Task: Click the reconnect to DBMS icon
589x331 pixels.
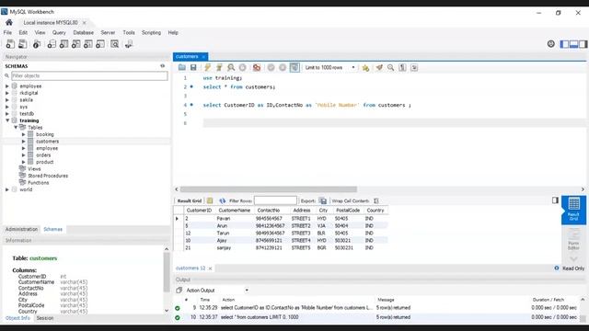Action: 129,44
